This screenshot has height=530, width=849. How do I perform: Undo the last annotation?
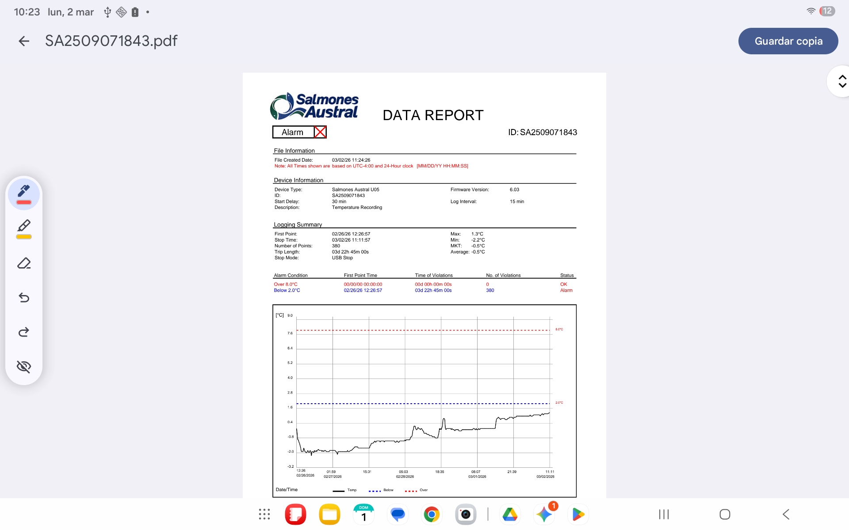coord(24,298)
